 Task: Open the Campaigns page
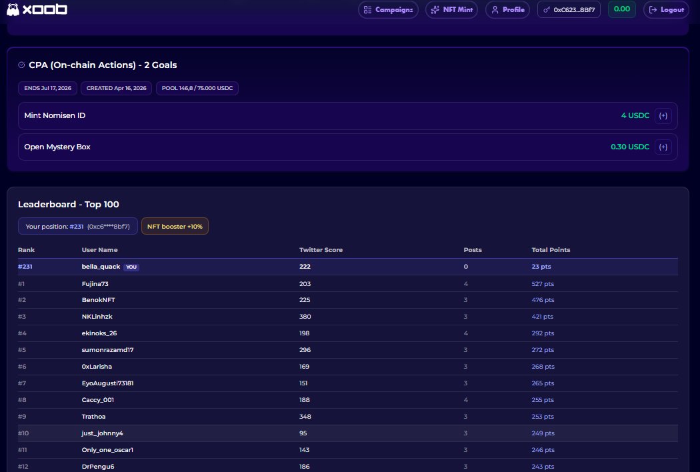(x=388, y=10)
